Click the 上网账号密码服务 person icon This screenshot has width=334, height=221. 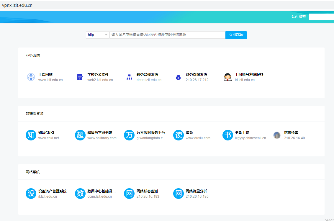227,77
